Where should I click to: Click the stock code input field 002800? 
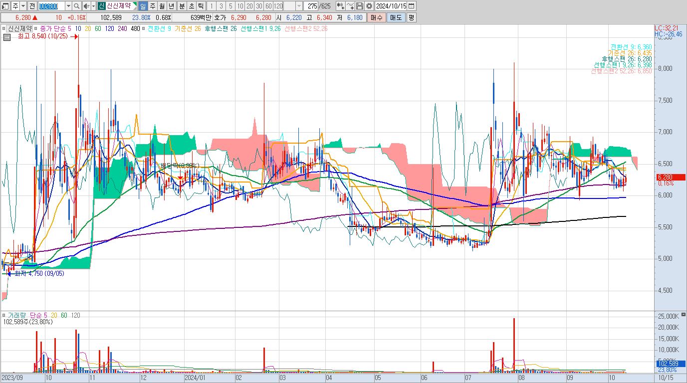coord(51,6)
